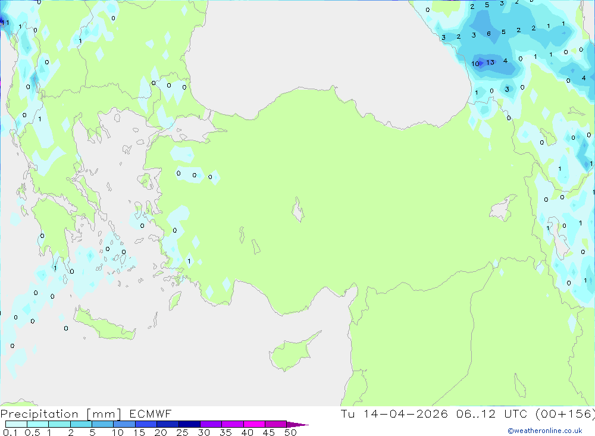
Task: Click the map value "11" at top-left
Action: pos(5,23)
